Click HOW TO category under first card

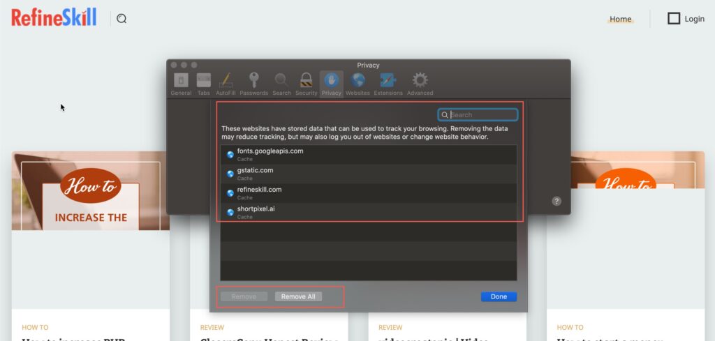pyautogui.click(x=35, y=327)
